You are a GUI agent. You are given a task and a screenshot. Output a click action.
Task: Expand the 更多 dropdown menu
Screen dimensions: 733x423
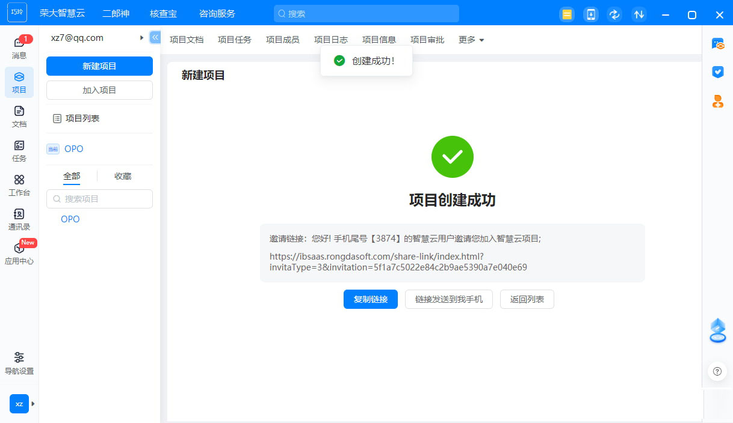(471, 40)
